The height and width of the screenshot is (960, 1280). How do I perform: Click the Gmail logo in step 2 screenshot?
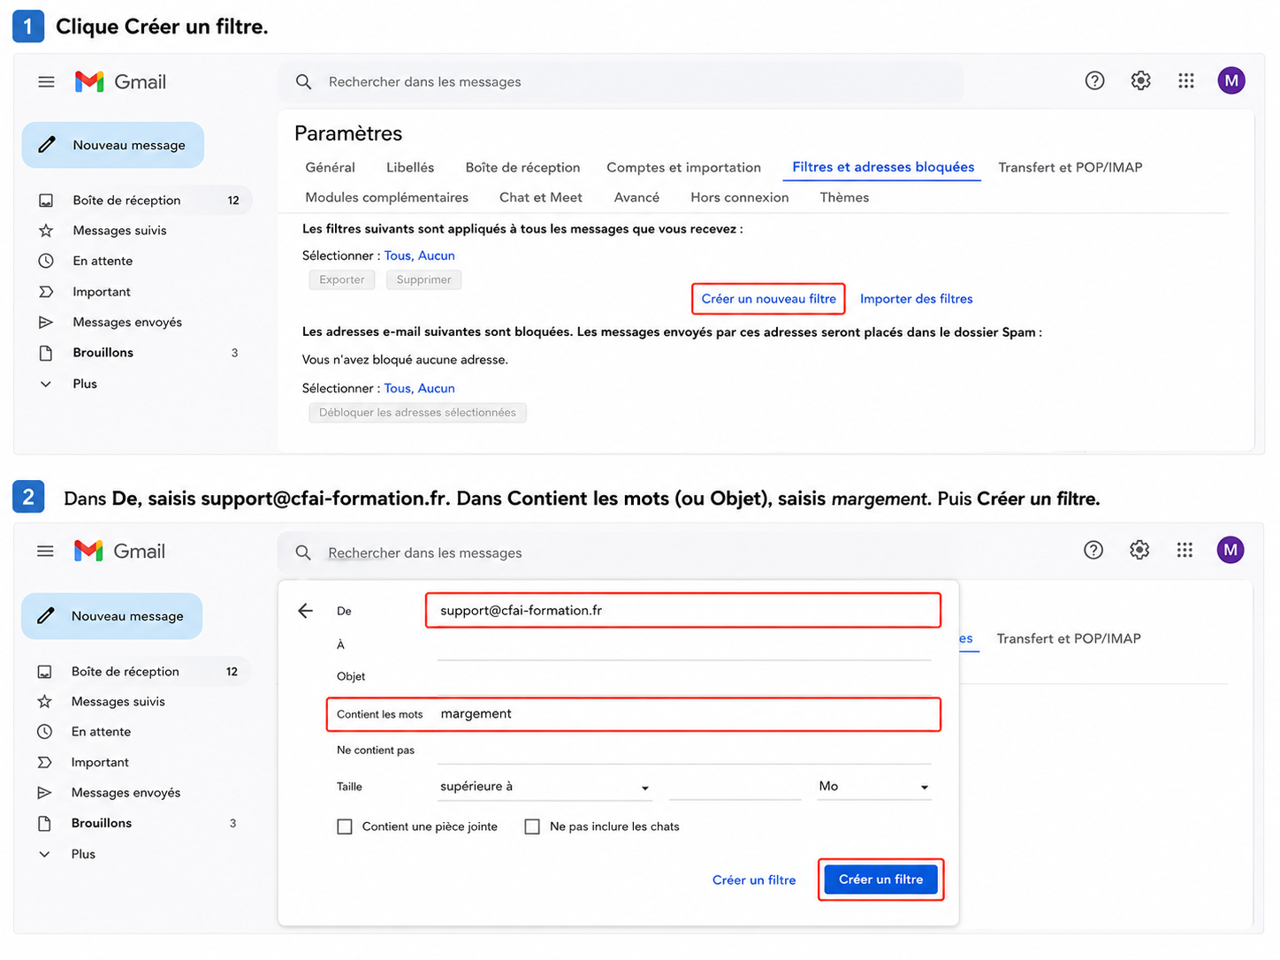tap(119, 552)
